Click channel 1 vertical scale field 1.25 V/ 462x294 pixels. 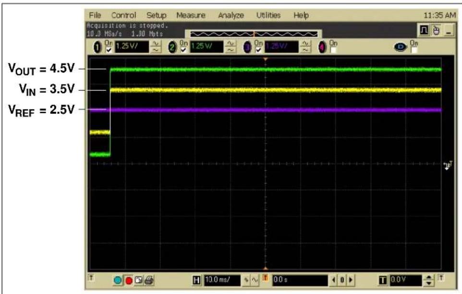click(x=132, y=47)
